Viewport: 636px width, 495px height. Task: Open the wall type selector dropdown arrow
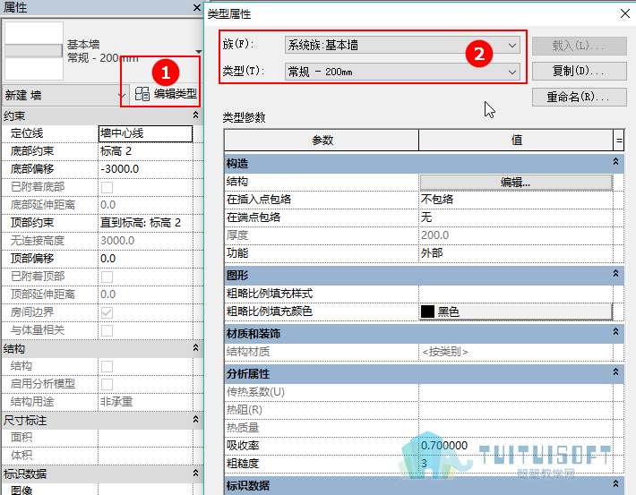(198, 52)
